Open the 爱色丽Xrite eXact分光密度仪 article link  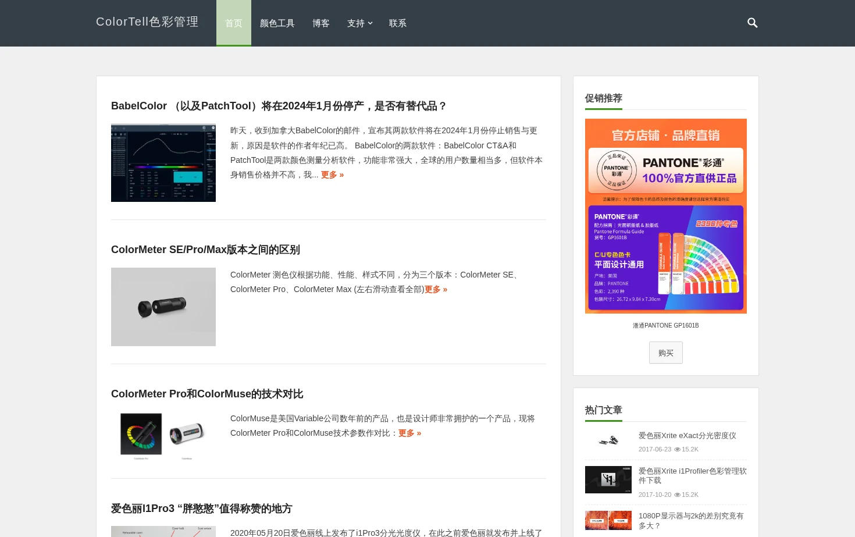tap(687, 436)
